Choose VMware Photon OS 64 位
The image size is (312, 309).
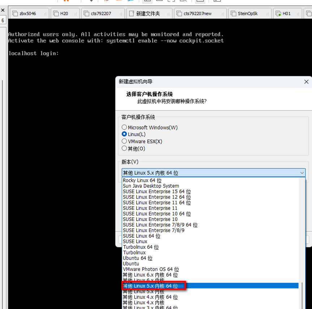210,269
